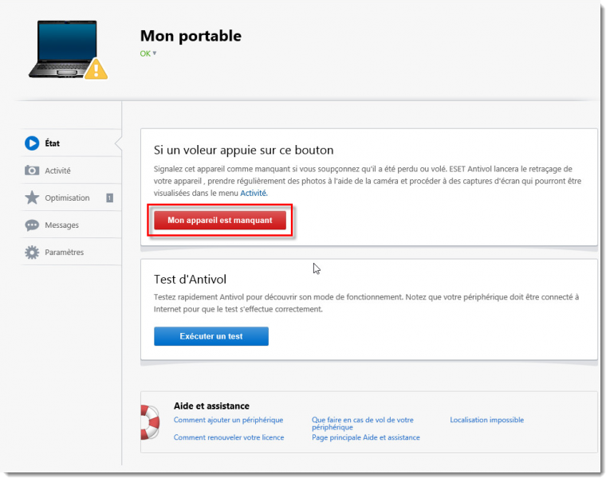Open the État menu item
This screenshot has width=606, height=478.
point(71,143)
